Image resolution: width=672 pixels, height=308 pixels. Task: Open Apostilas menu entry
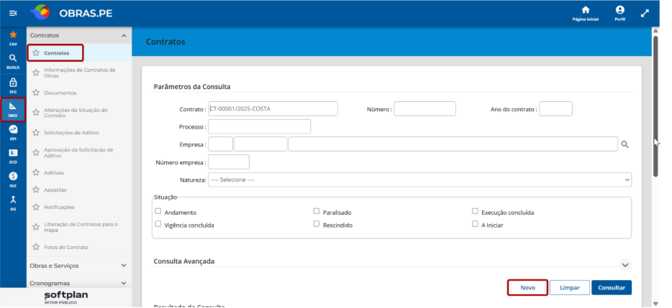tap(55, 190)
